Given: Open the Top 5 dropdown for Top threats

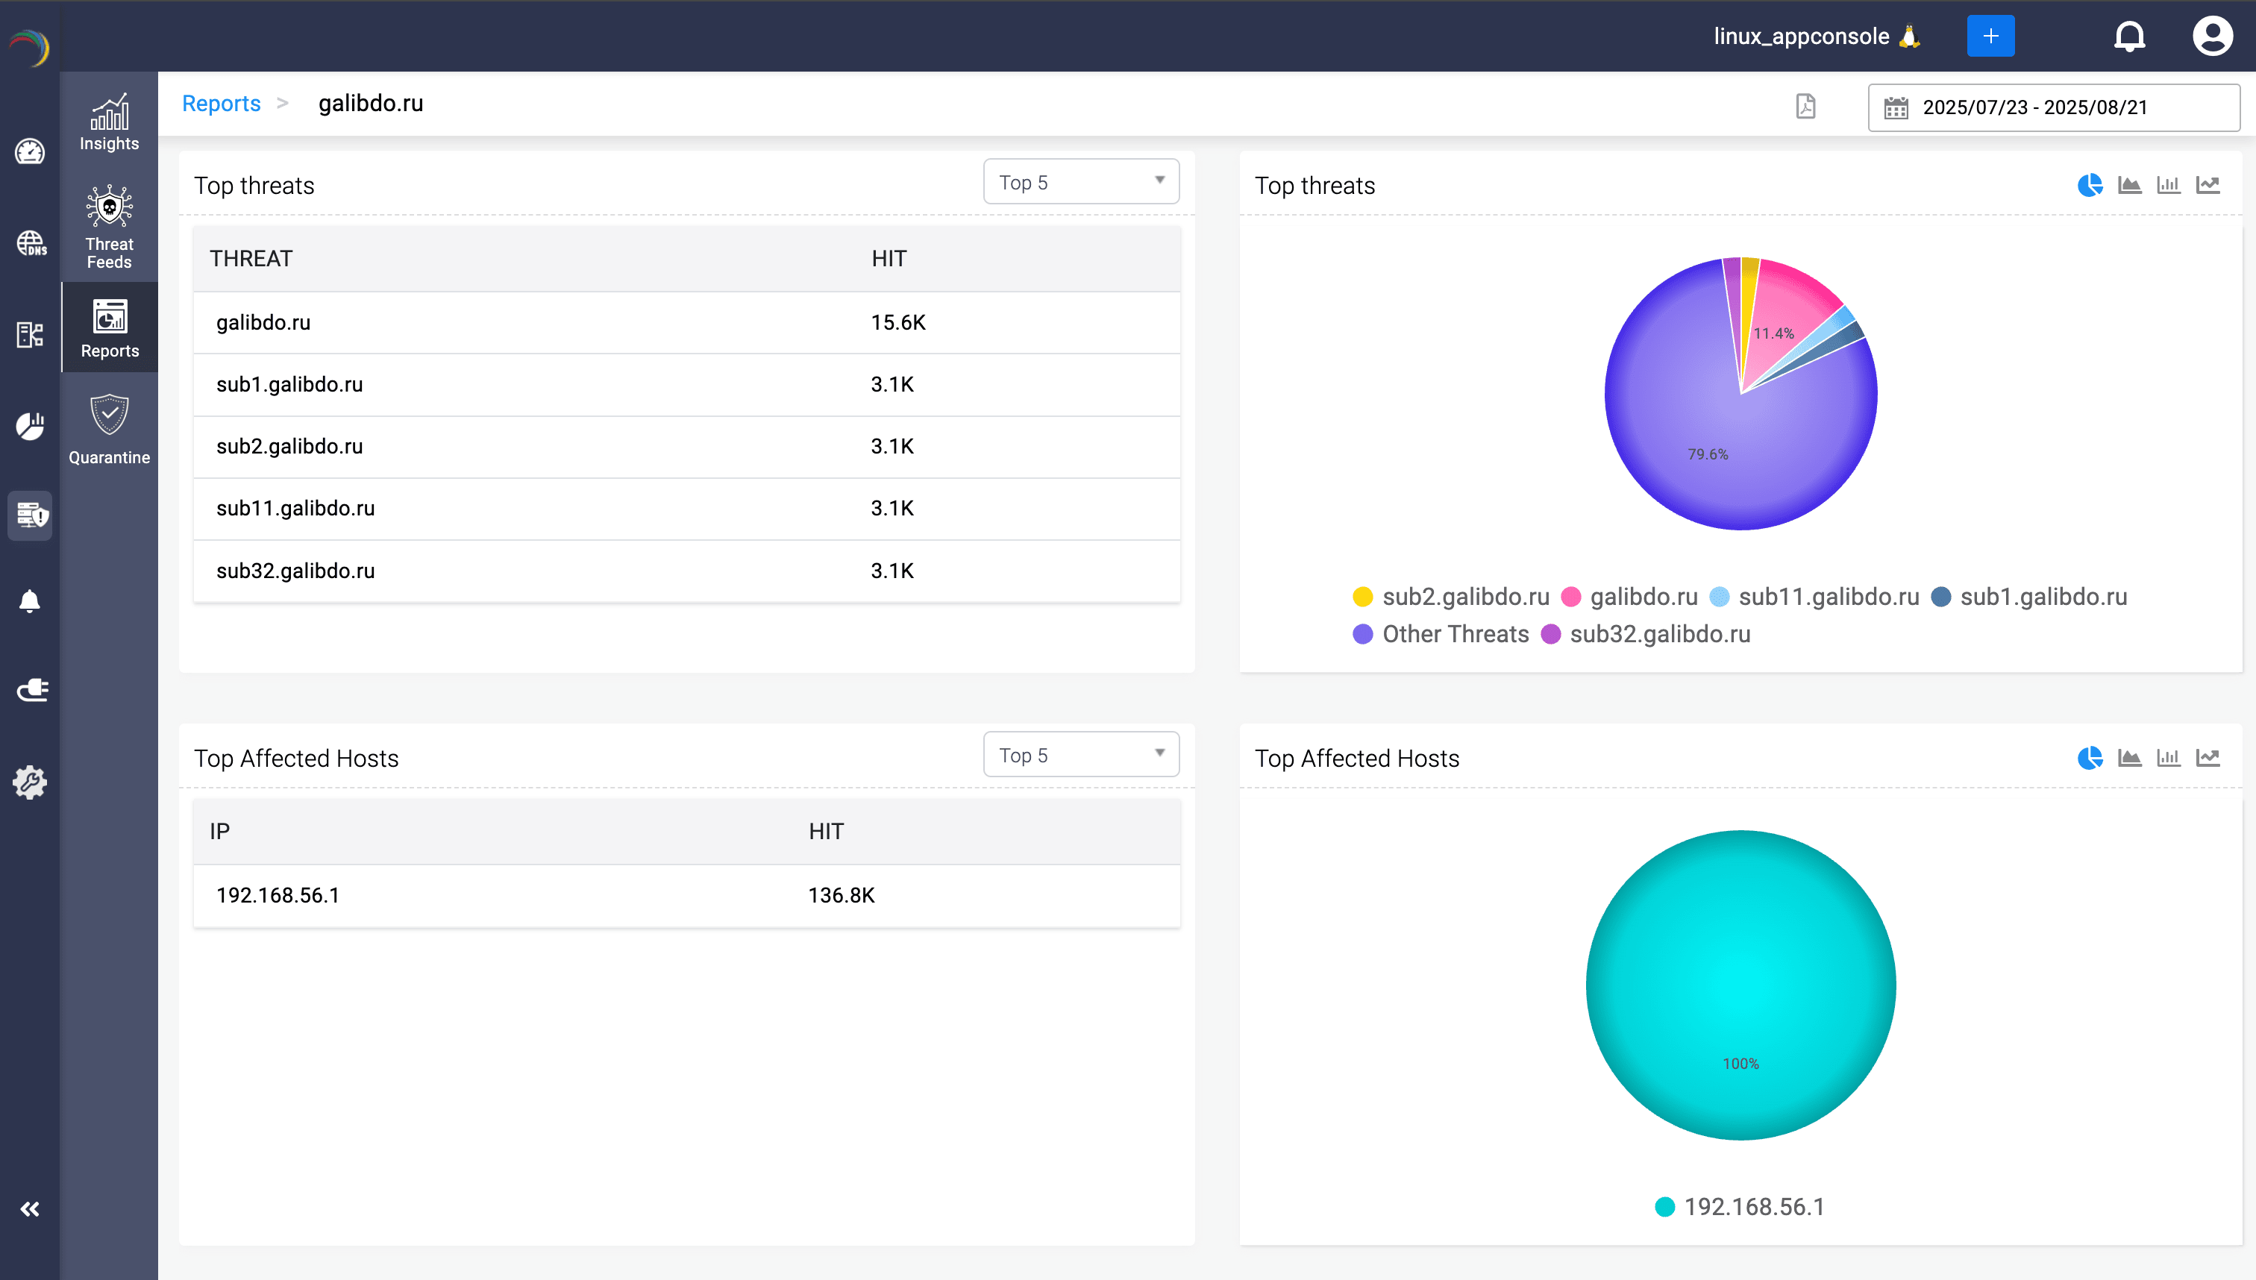Looking at the screenshot, I should tap(1080, 181).
